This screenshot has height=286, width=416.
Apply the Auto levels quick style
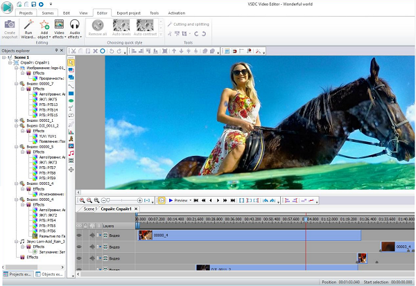(x=121, y=28)
